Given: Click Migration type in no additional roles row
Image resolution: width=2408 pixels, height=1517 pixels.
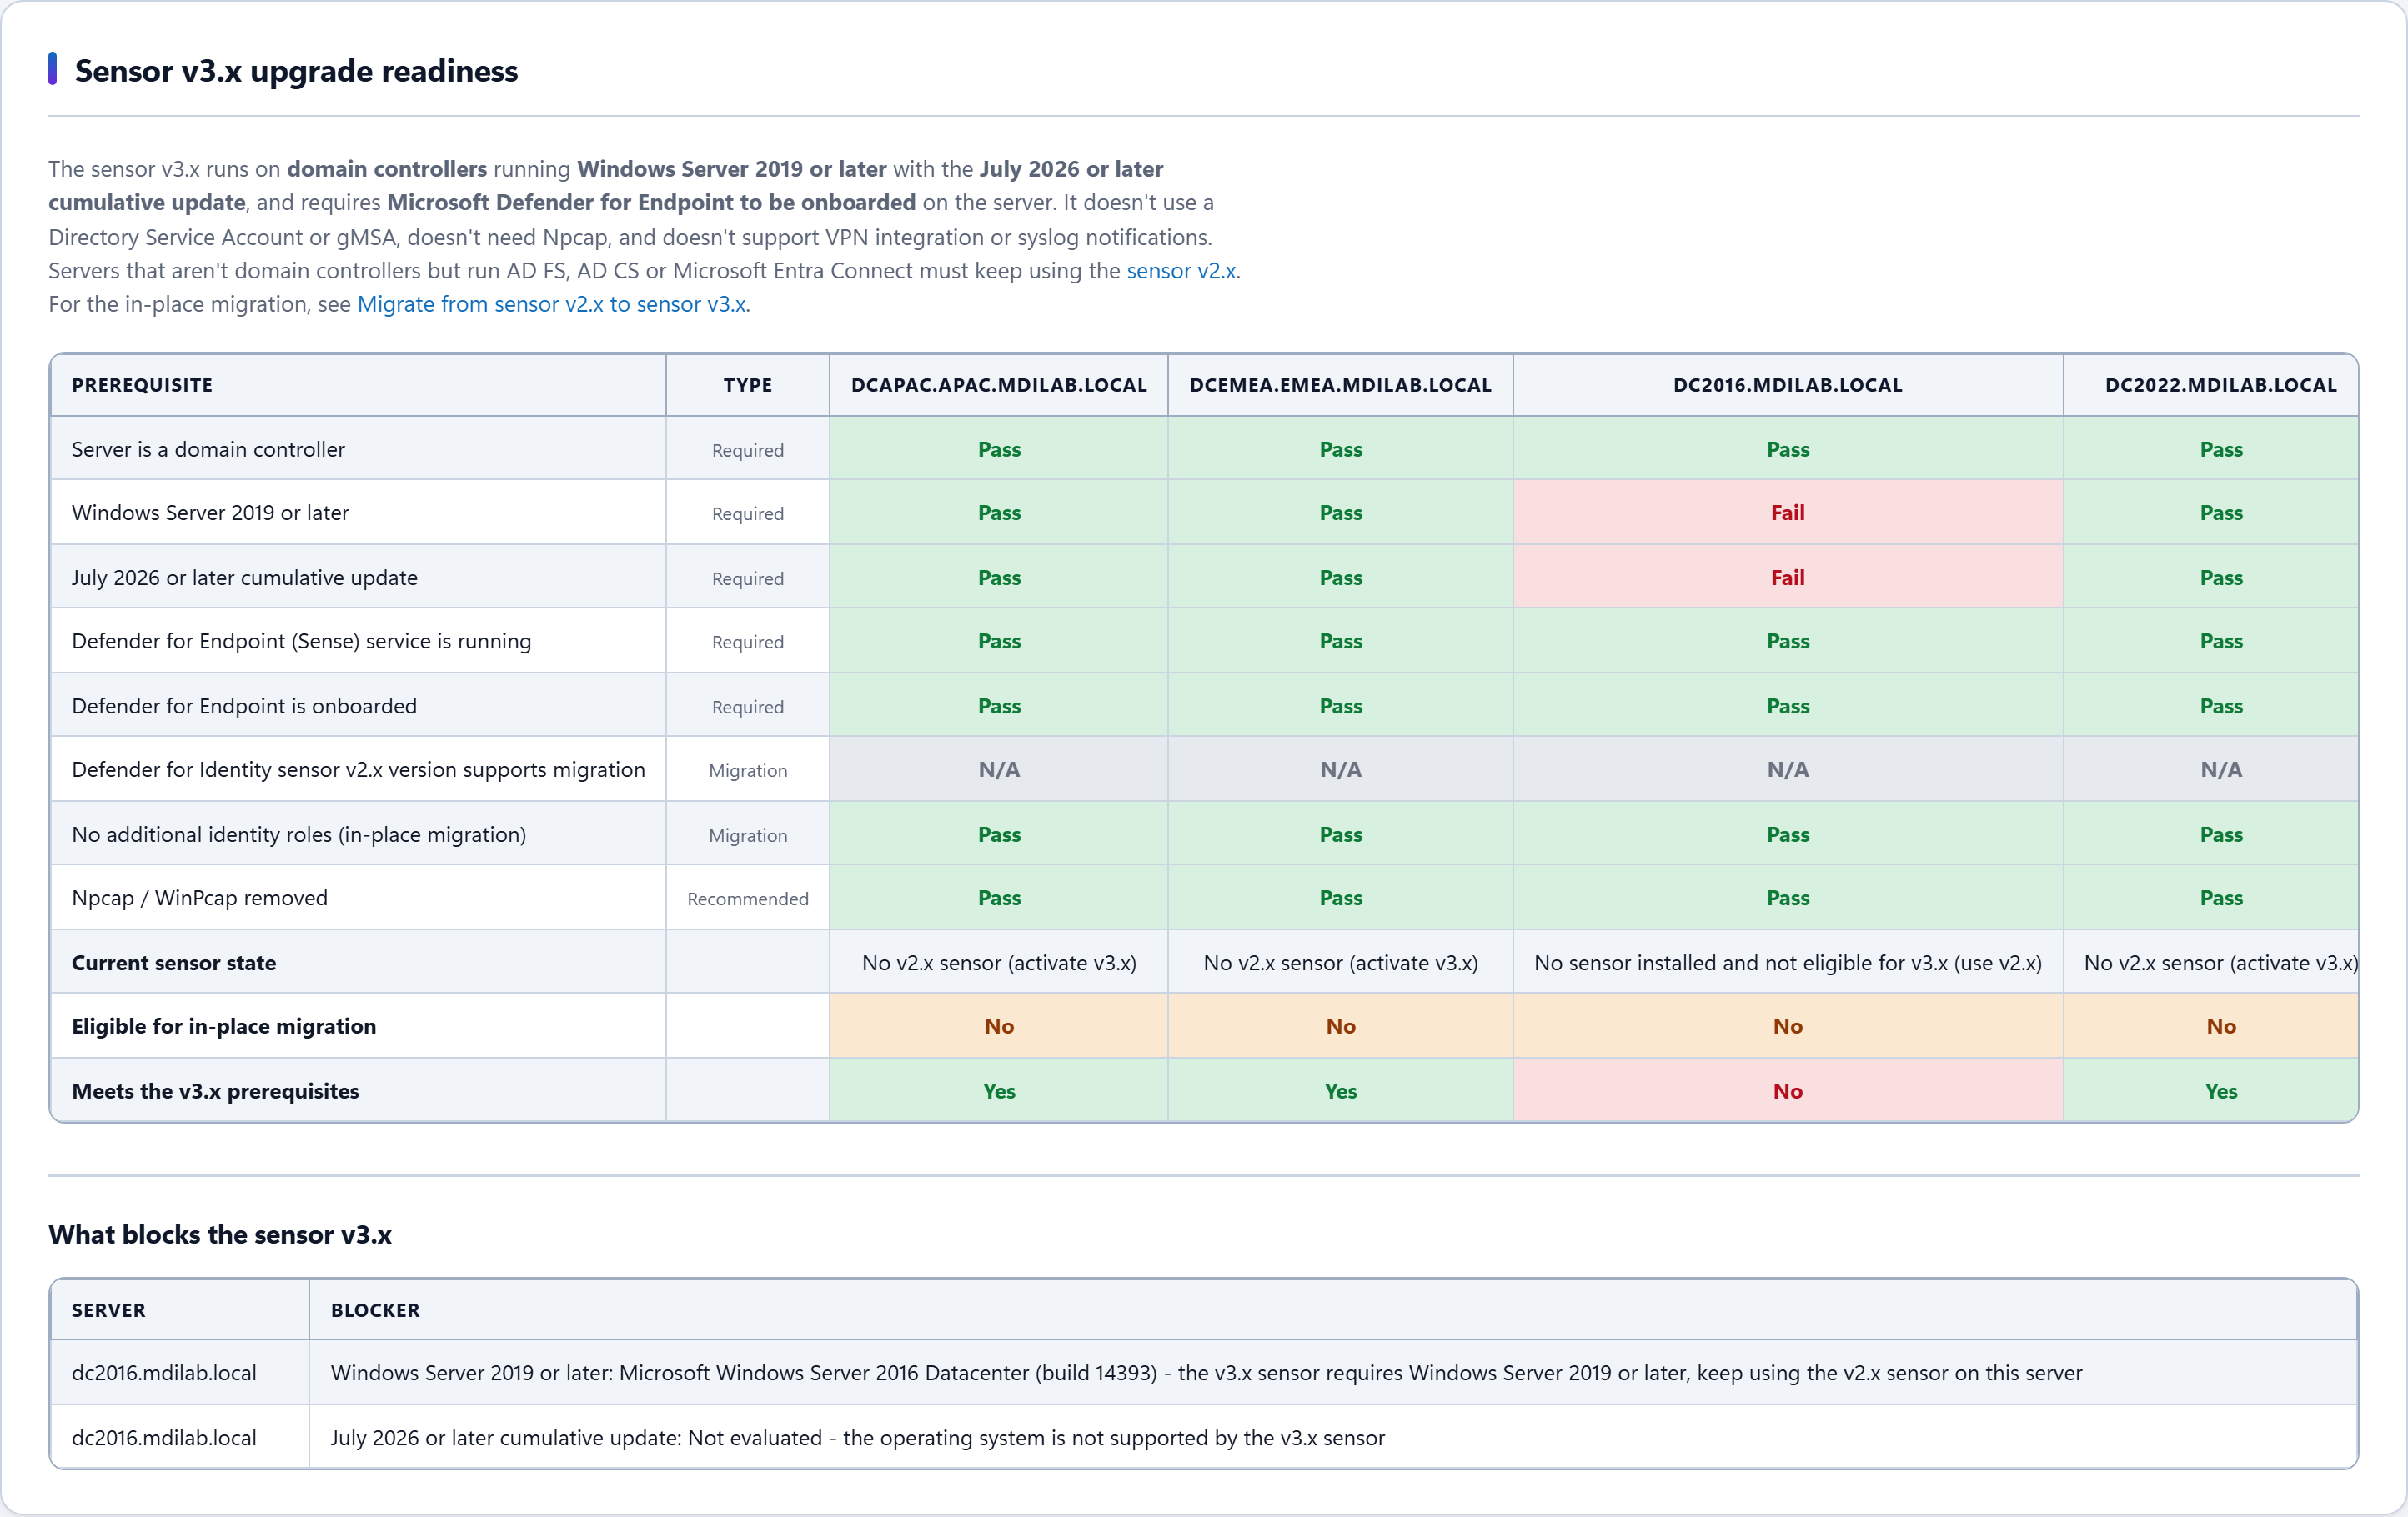Looking at the screenshot, I should [748, 835].
